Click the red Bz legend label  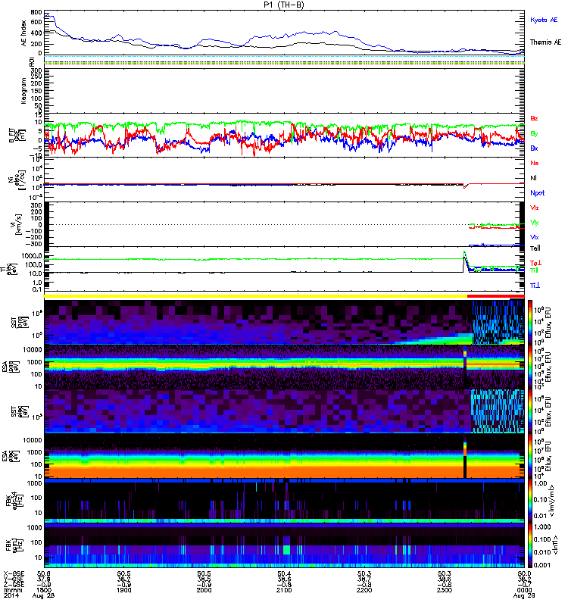click(x=534, y=118)
